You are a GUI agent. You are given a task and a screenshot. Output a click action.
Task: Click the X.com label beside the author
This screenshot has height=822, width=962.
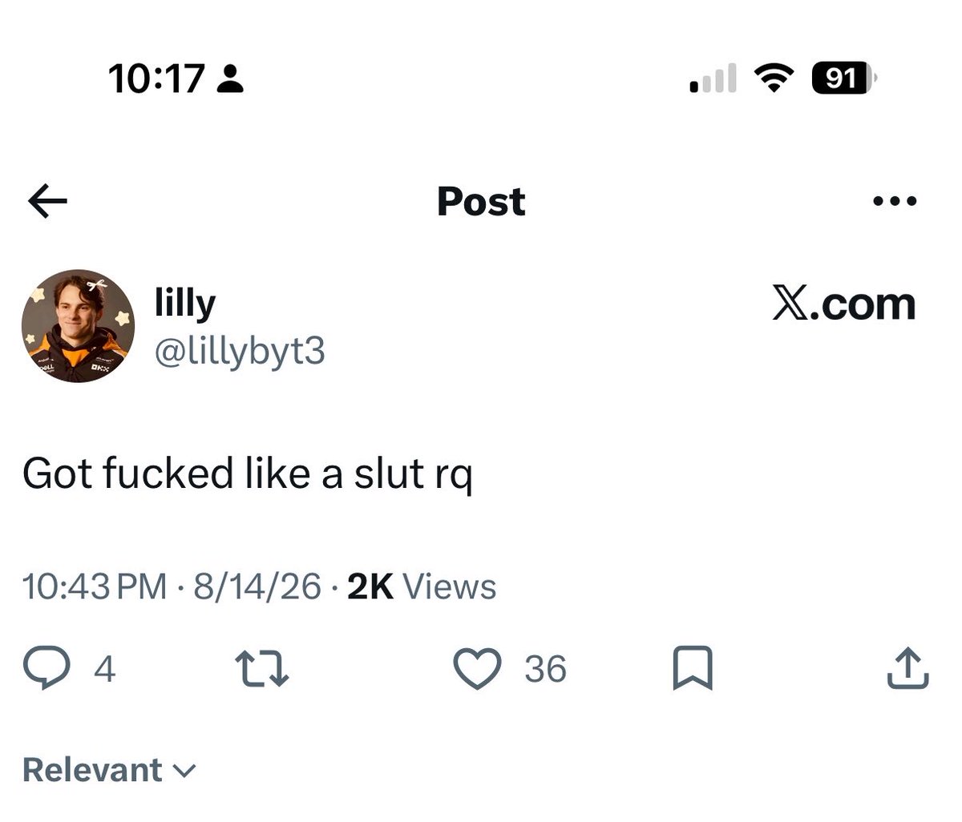844,304
